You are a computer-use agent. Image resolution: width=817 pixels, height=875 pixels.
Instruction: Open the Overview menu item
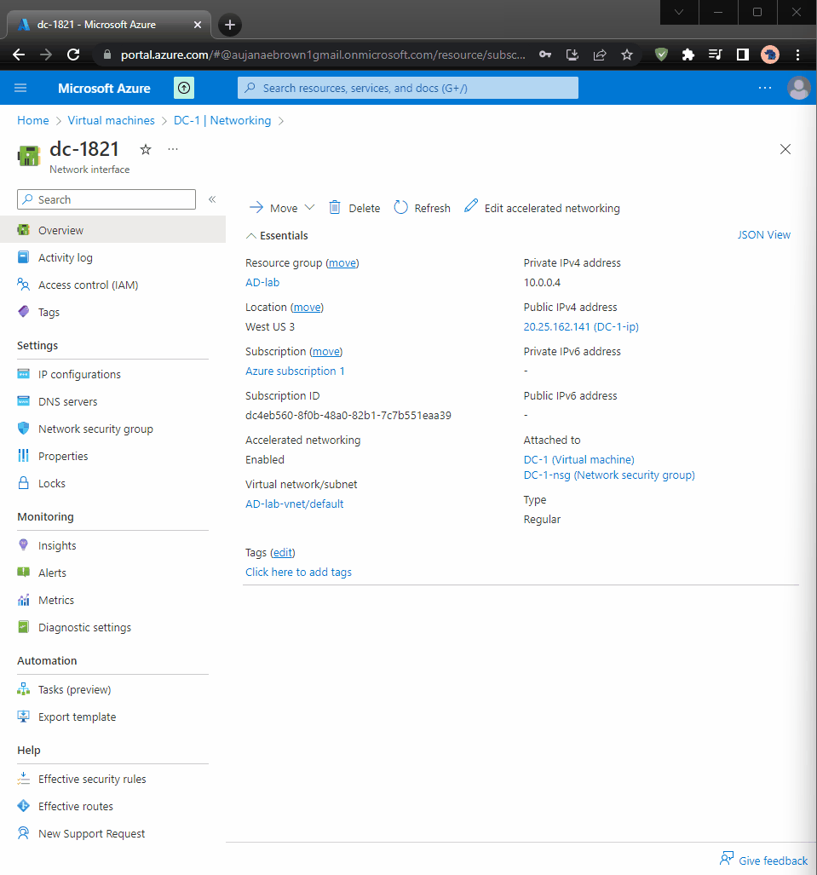coord(112,230)
